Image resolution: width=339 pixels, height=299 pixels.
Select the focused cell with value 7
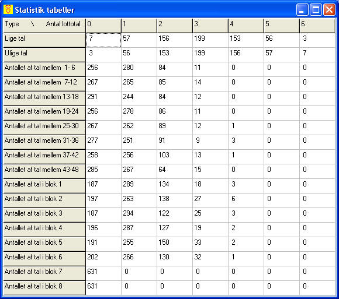[103, 40]
